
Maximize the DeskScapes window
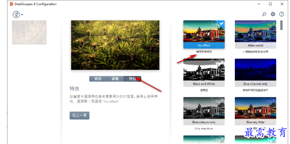click(270, 4)
